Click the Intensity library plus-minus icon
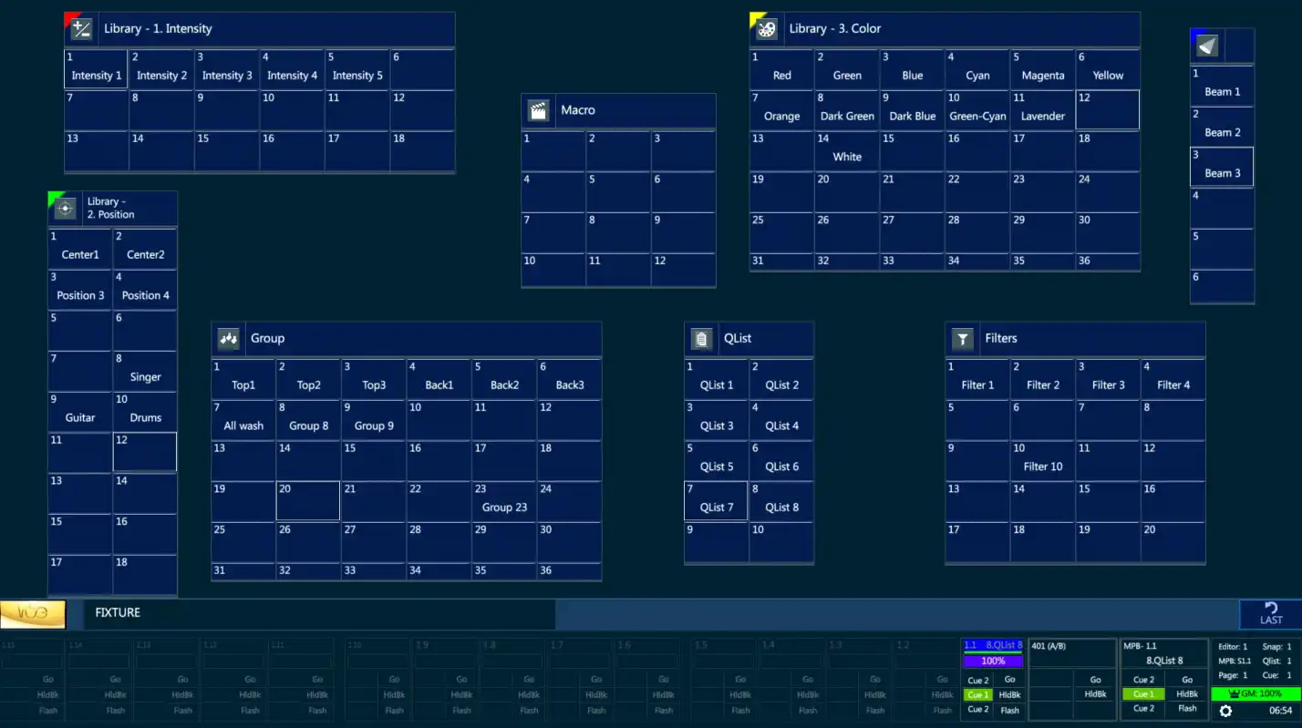The width and height of the screenshot is (1302, 728). pos(81,29)
